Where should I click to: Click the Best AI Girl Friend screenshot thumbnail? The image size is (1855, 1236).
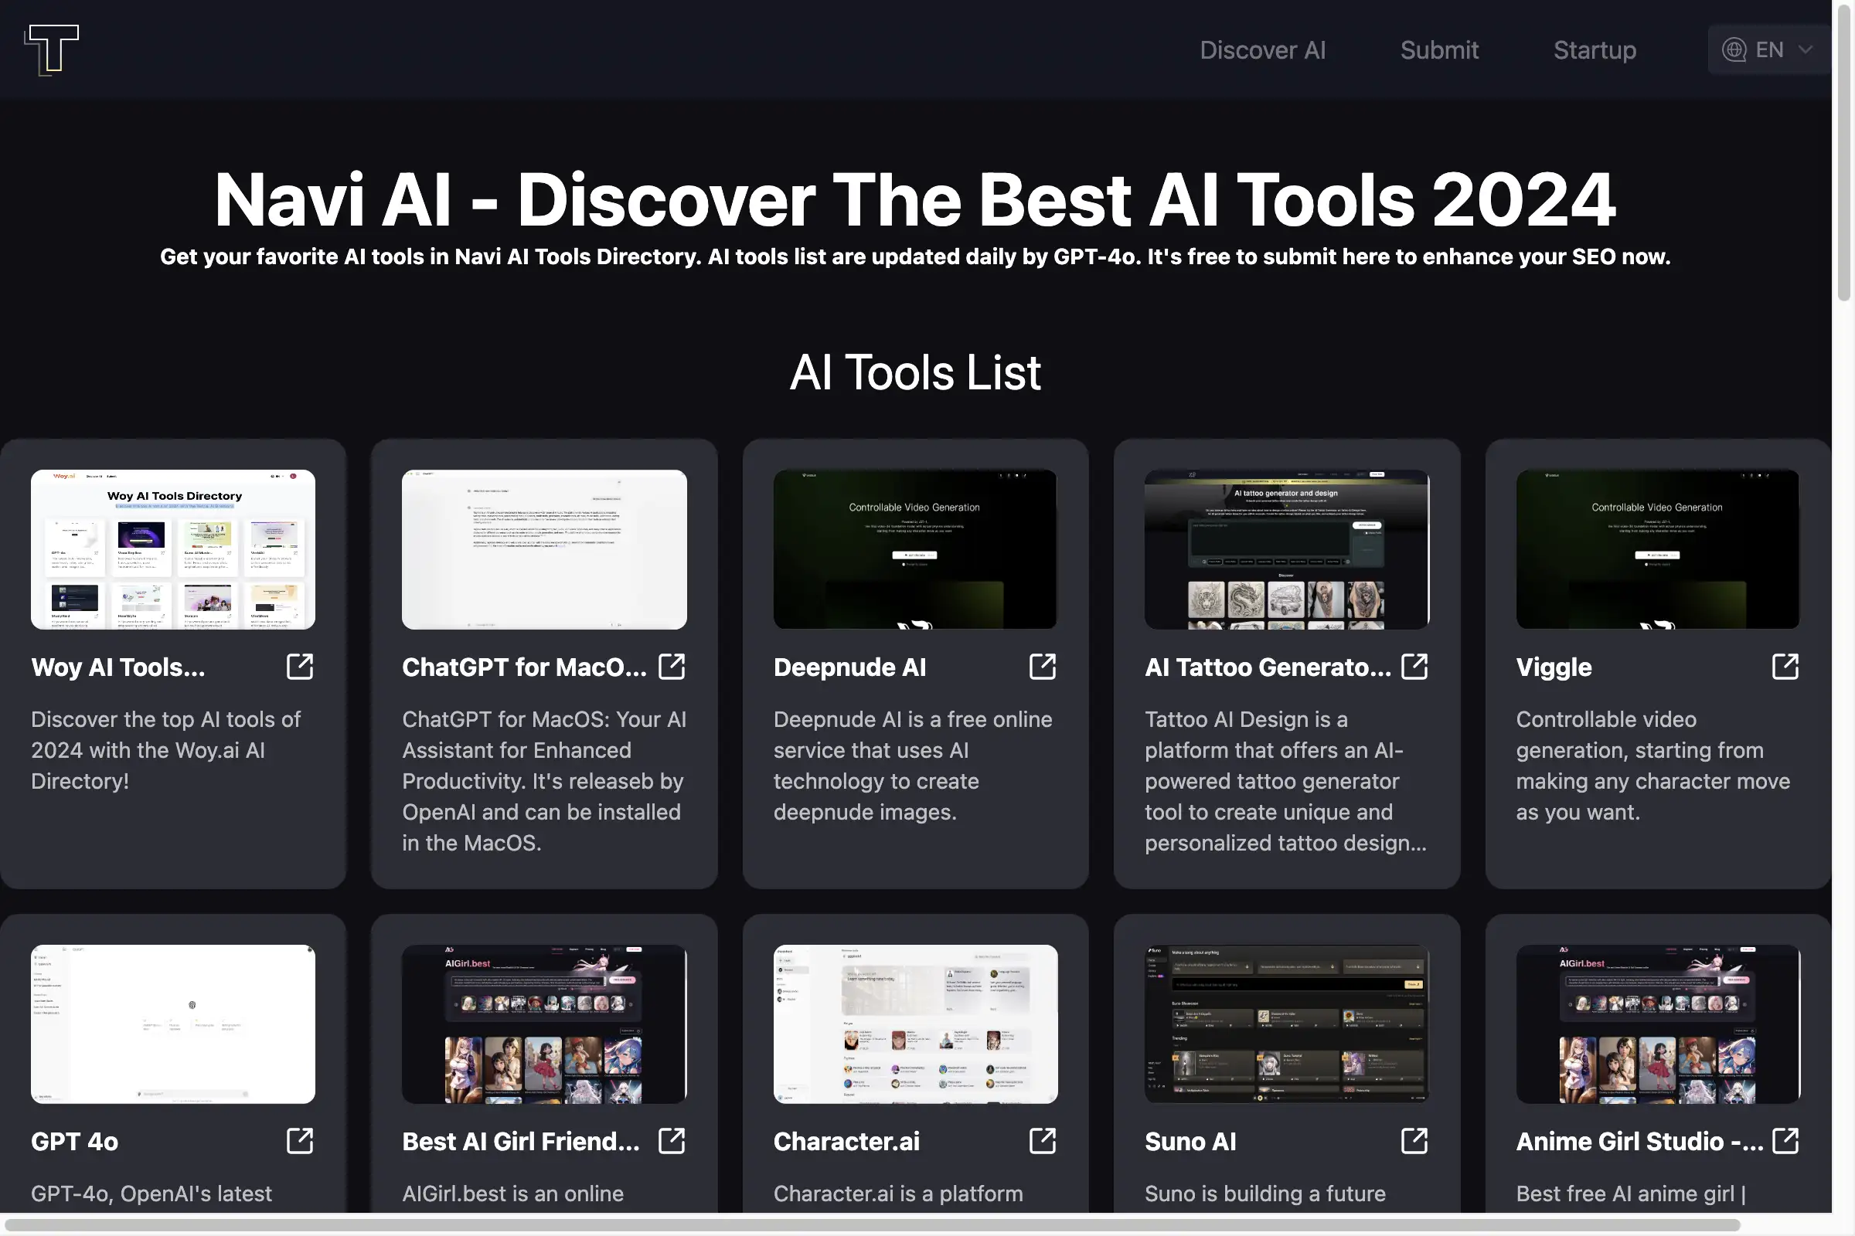[543, 1024]
